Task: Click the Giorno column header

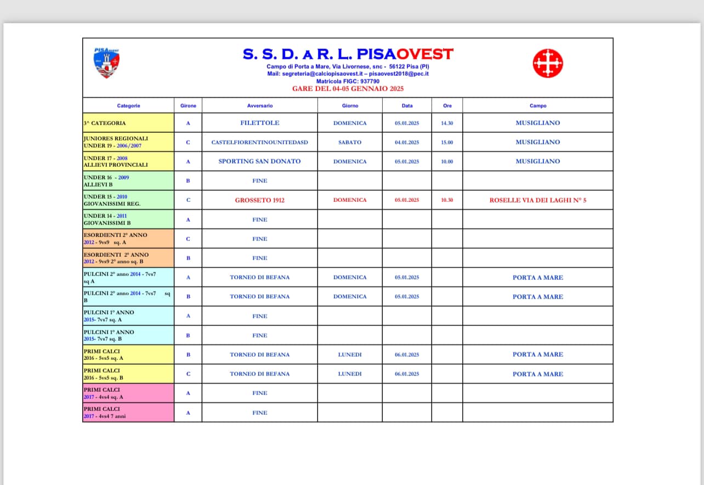Action: tap(350, 105)
